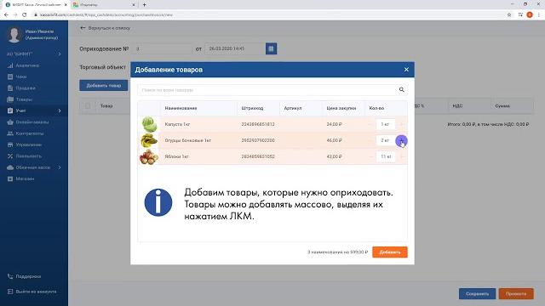Expand Облачная касса submenu chevron
Screen dimensions: 545x306
click(60, 167)
